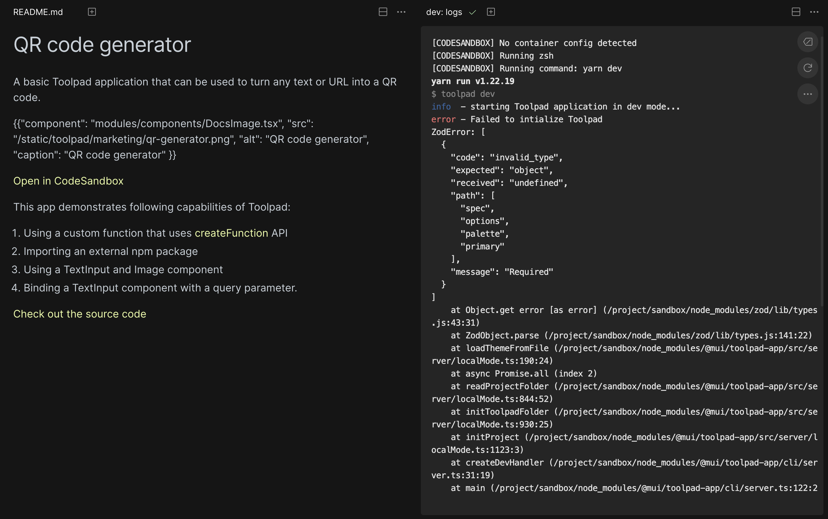Open the source code link
828x519 pixels.
click(80, 313)
